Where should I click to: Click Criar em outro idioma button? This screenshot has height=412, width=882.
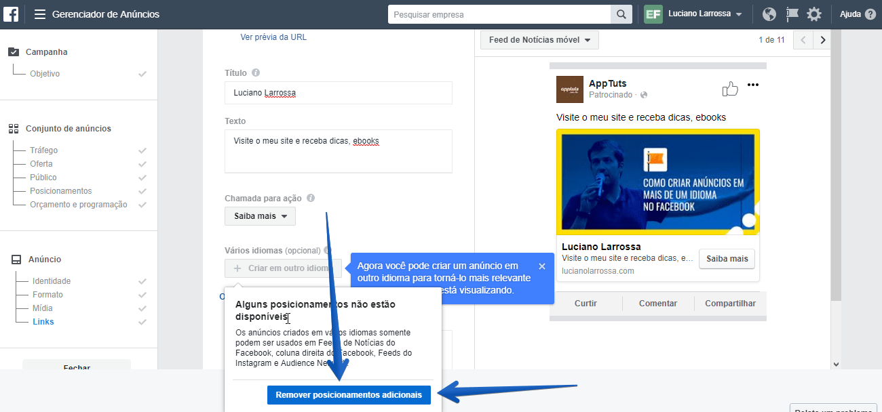284,268
